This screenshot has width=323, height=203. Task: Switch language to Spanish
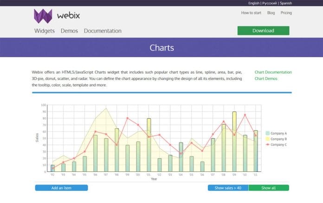pos(286,3)
